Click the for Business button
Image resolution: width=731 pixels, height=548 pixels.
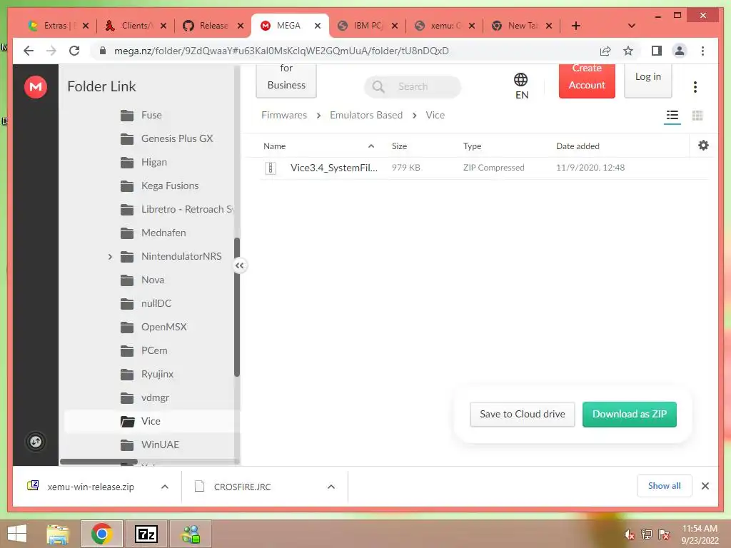tap(286, 81)
